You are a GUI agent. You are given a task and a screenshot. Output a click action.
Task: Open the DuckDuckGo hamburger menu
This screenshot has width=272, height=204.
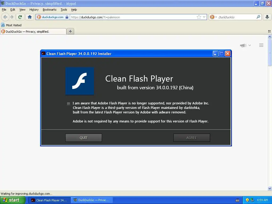click(x=261, y=45)
